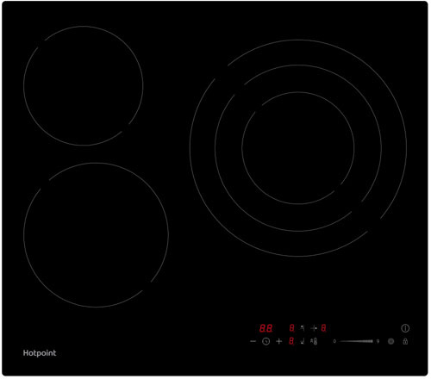
Task: Tap the automatic function icon marked A
Action: click(x=314, y=341)
